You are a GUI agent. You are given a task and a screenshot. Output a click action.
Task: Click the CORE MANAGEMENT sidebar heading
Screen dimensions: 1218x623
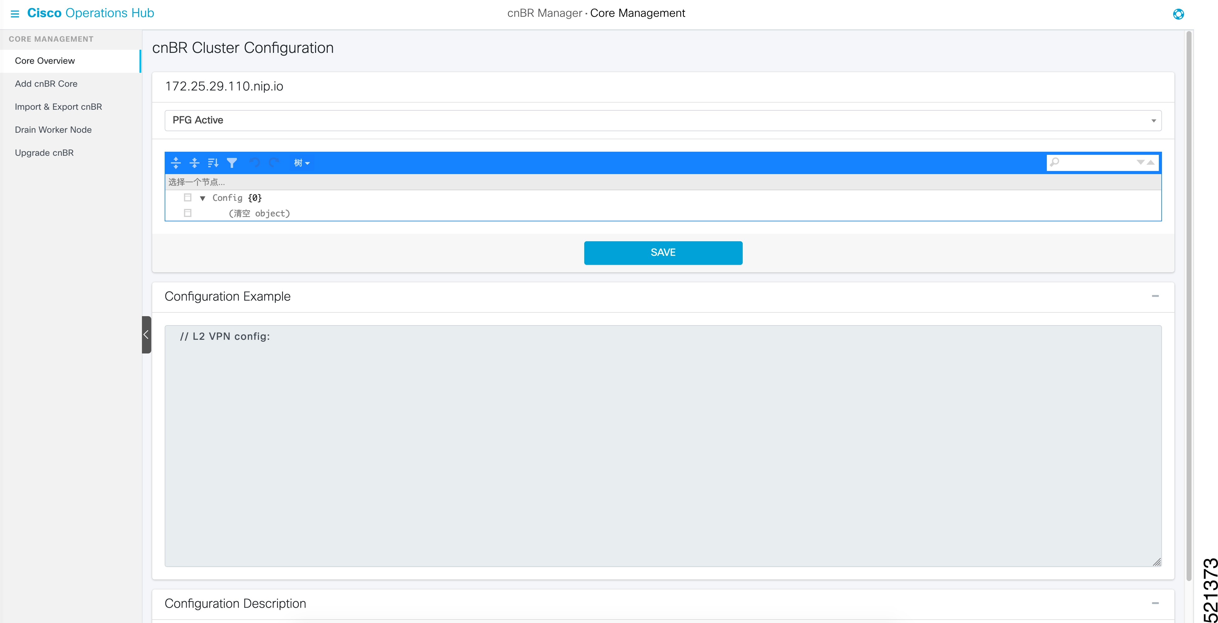coord(51,39)
